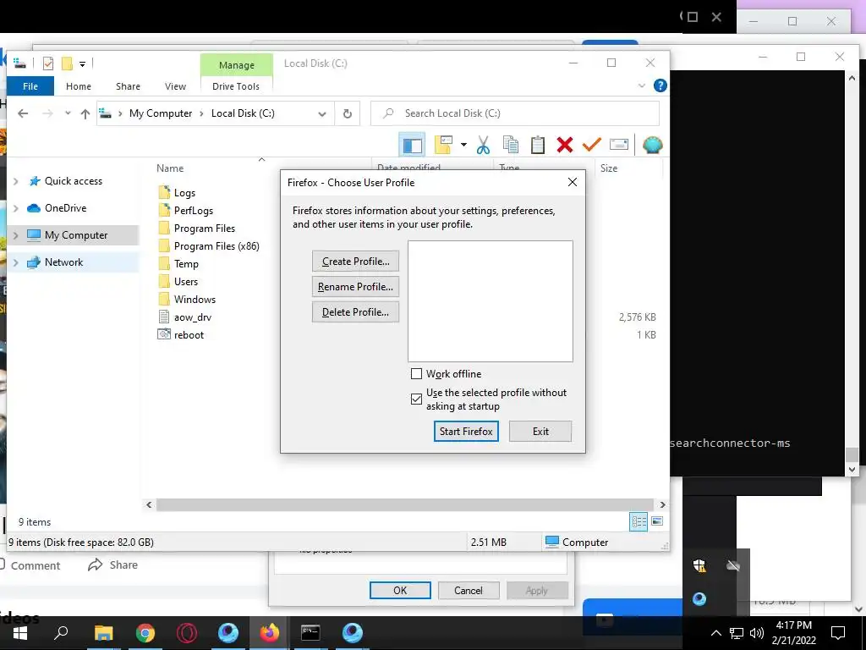Screen dimensions: 866x650
Task: Open the Firefox taskbar icon
Action: click(270, 633)
